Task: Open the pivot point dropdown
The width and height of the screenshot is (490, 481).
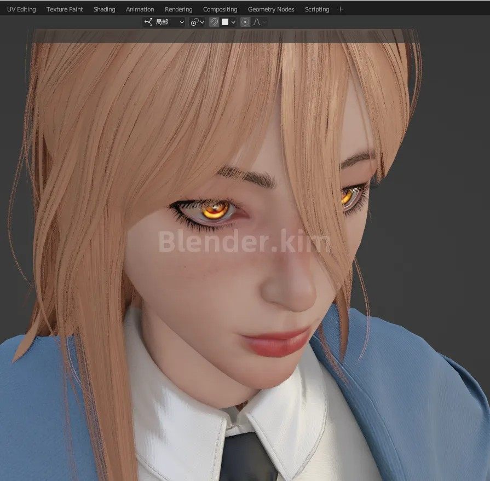Action: point(197,22)
